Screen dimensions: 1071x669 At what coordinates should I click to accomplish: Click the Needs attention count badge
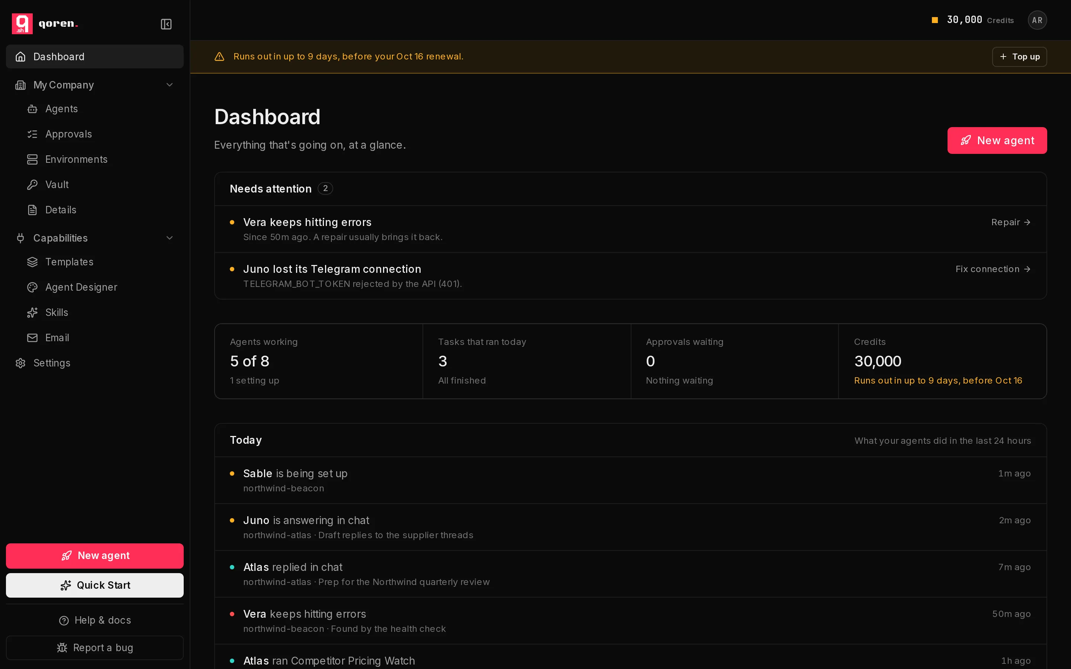(x=325, y=188)
